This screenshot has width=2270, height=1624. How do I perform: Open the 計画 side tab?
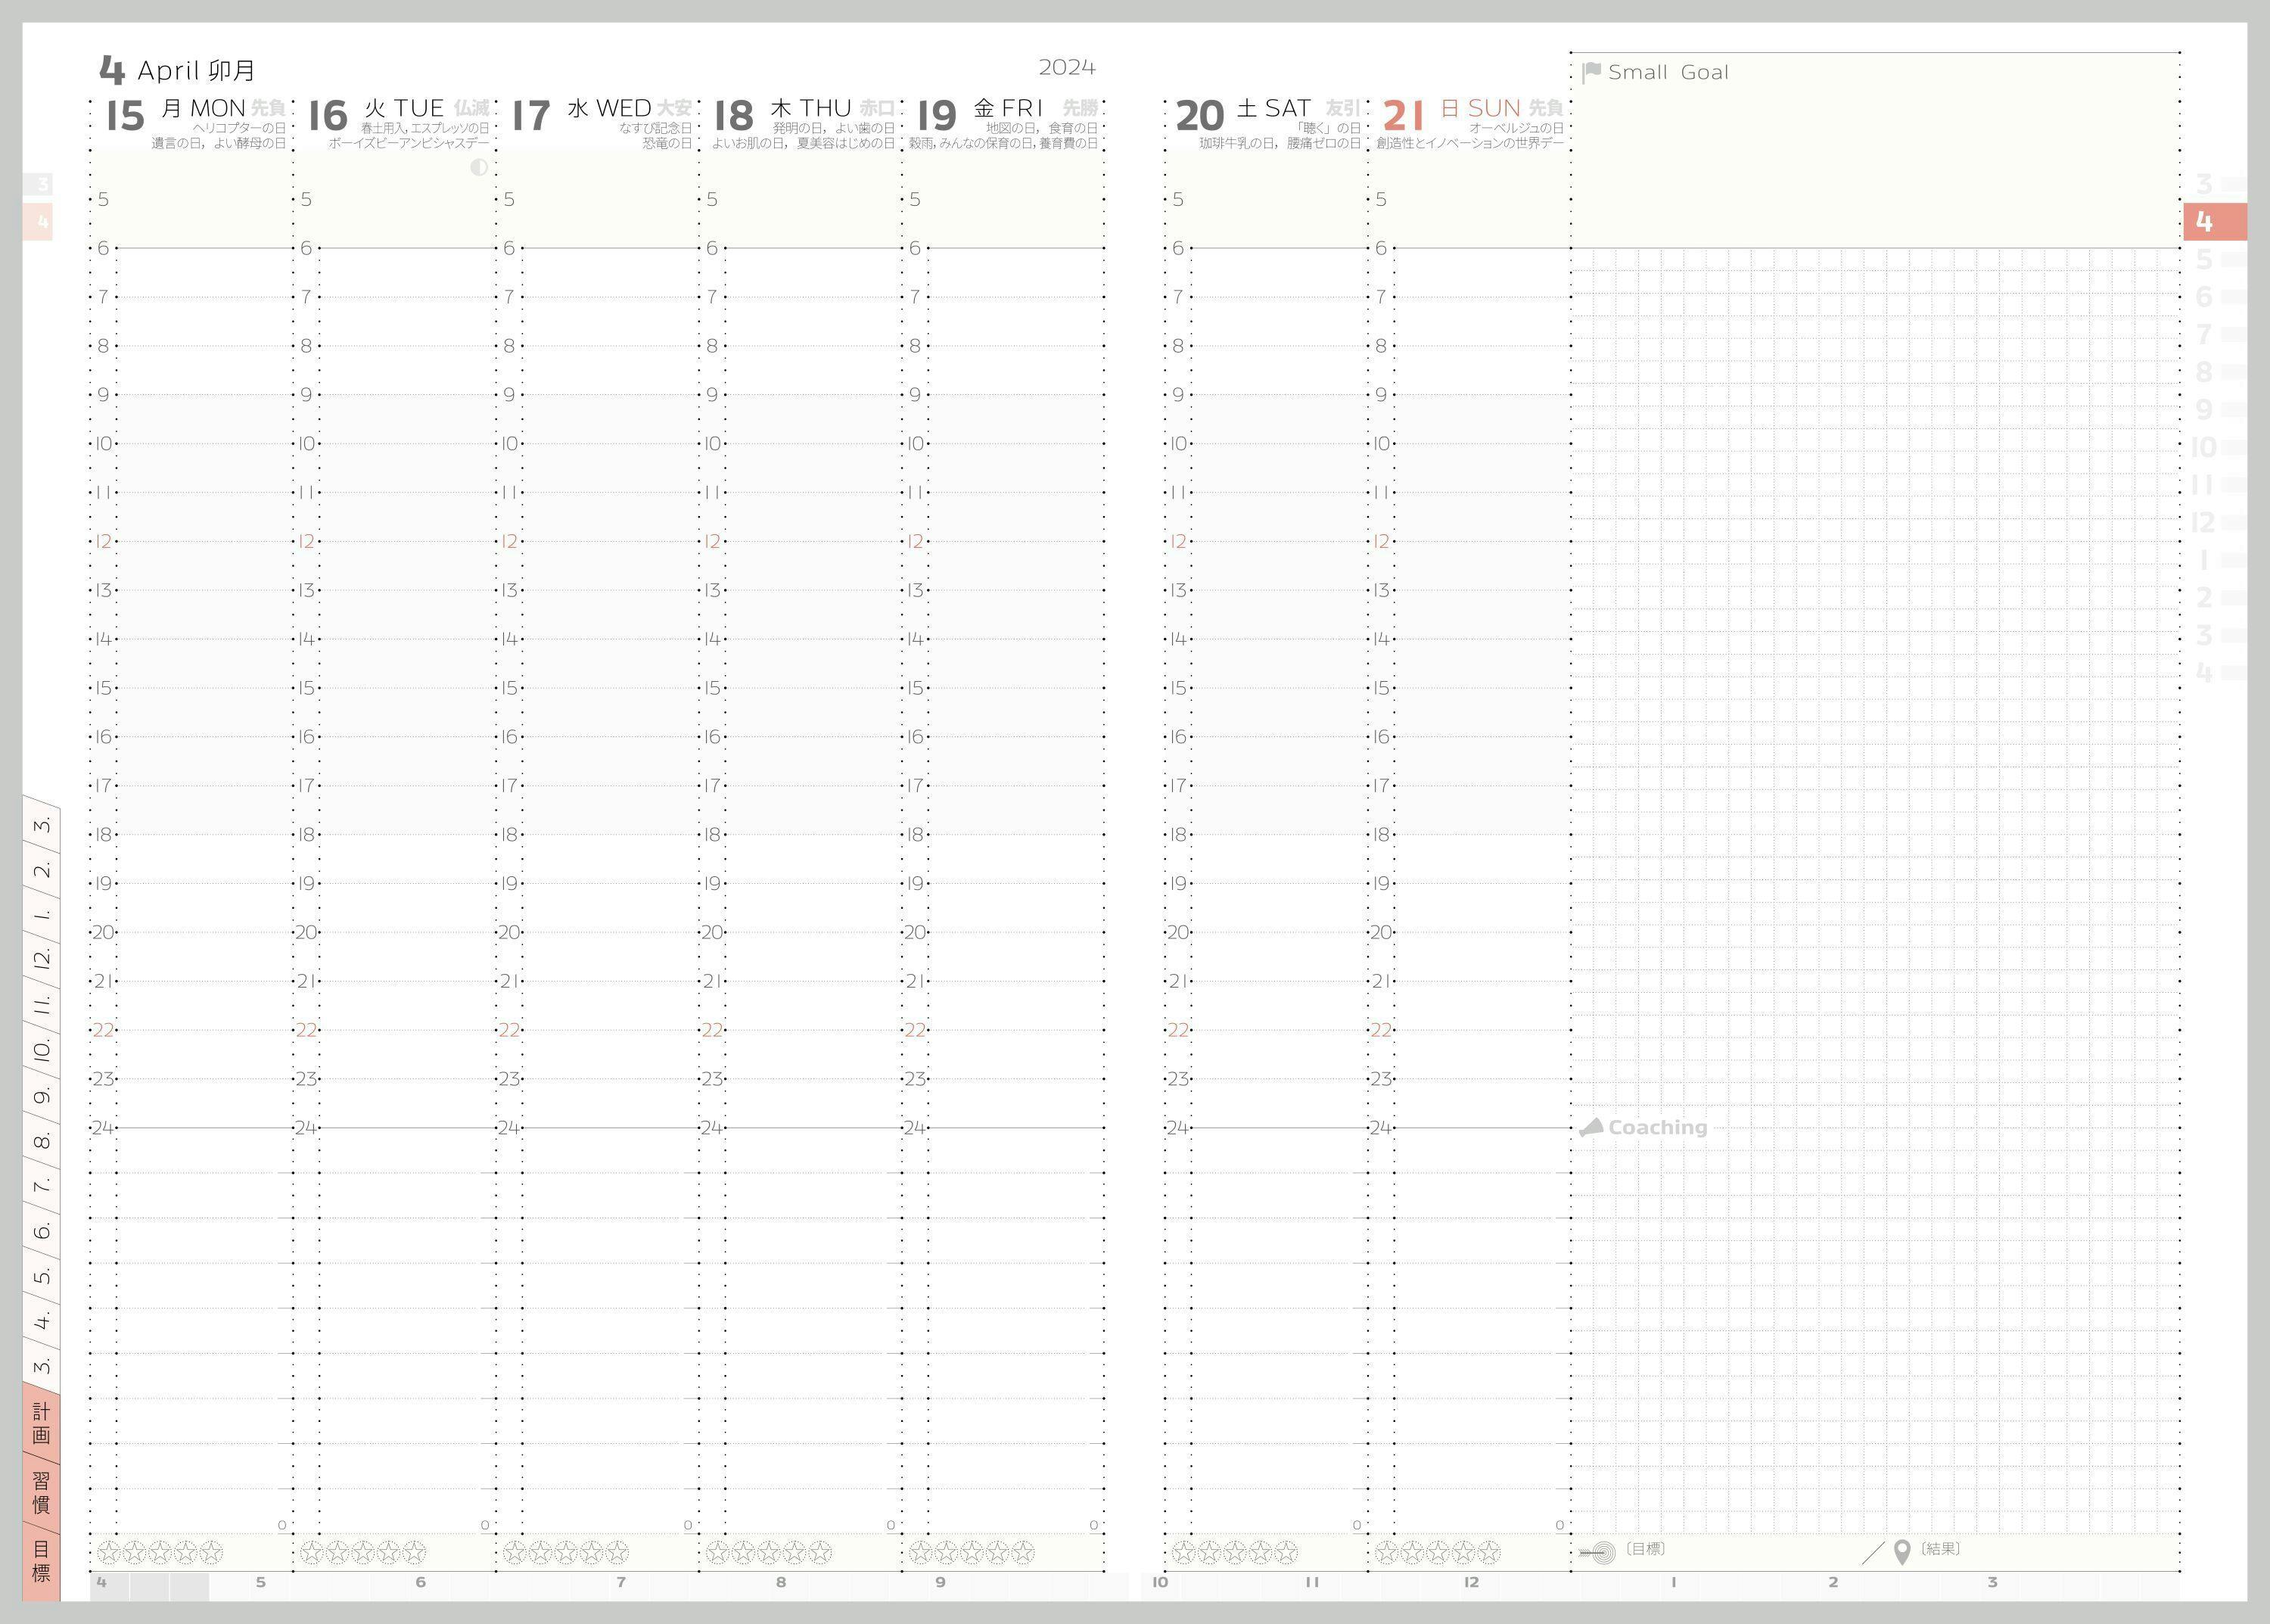[41, 1424]
